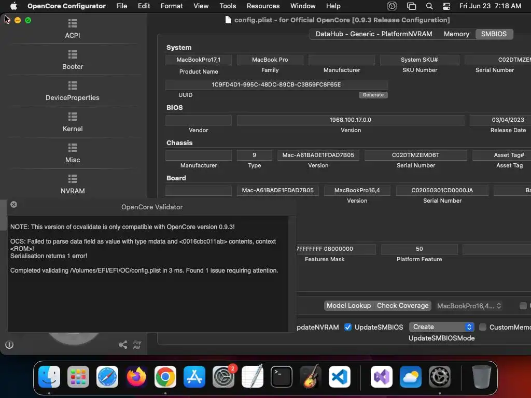
Task: Open TextEdit from the Dock
Action: click(x=253, y=377)
